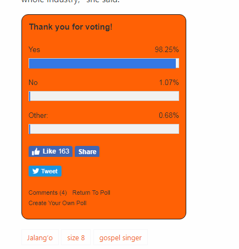Select the size 8 tag
This screenshot has height=249, width=239.
[x=76, y=237]
